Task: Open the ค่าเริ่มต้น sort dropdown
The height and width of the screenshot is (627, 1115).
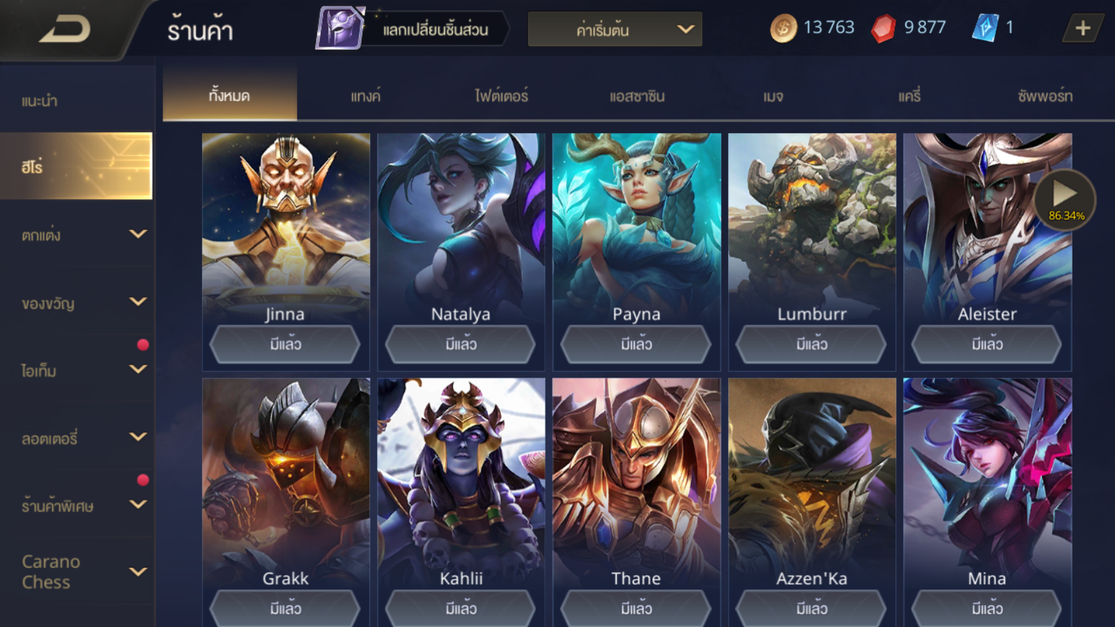Action: tap(615, 29)
